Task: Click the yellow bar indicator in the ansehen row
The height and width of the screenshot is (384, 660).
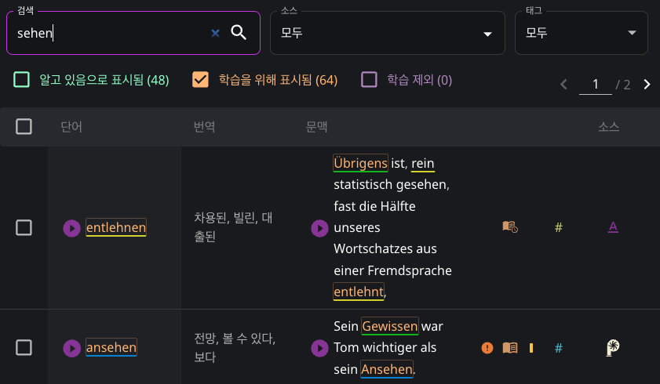Action: pos(531,348)
